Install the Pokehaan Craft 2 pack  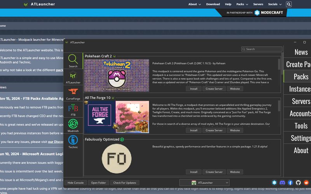[194, 89]
